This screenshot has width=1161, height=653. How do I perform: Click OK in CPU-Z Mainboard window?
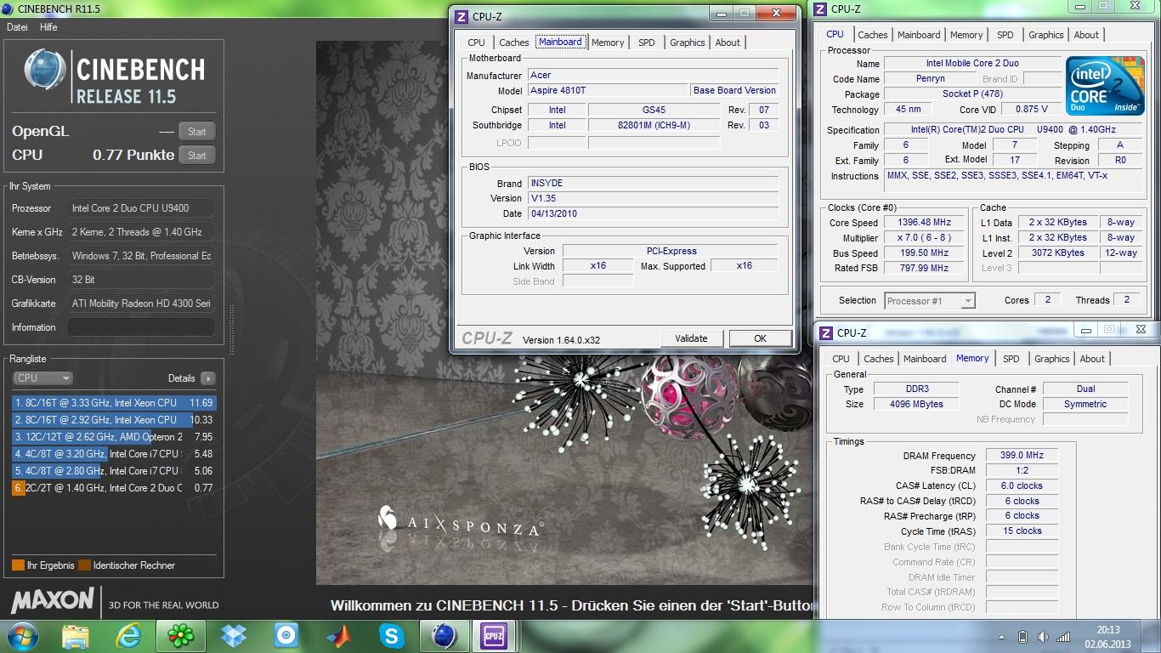point(760,338)
